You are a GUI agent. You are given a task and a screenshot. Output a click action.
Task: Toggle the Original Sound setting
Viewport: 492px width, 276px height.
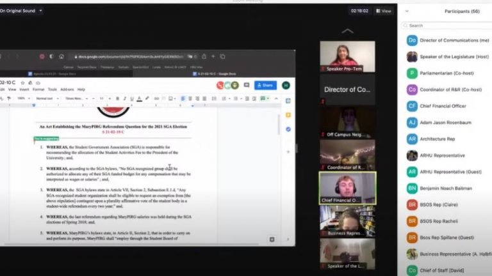17,11
